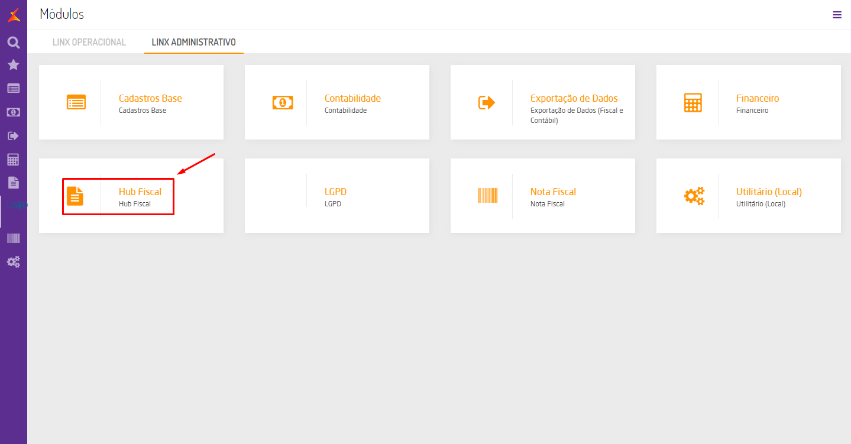Click the sidebar export arrow icon
The height and width of the screenshot is (444, 851).
[x=14, y=136]
